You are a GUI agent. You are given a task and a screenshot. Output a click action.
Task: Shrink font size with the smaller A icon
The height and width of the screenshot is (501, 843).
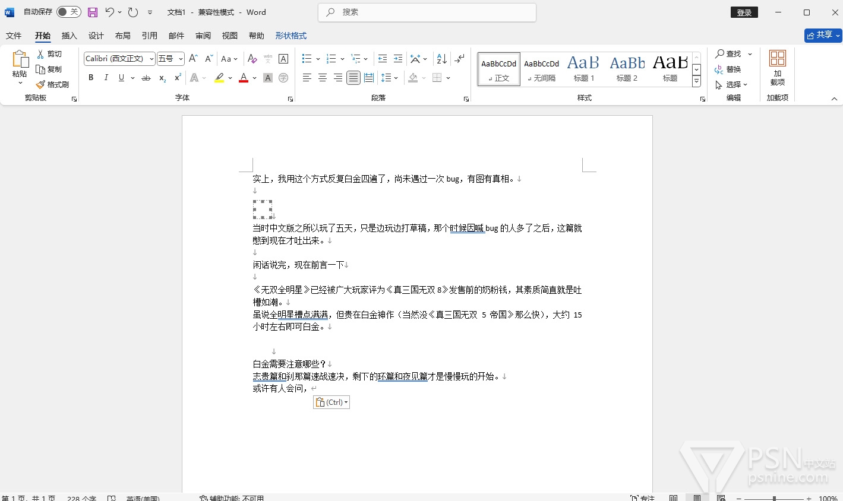pyautogui.click(x=209, y=59)
